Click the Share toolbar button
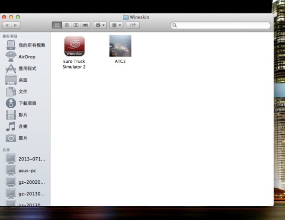This screenshot has height=220, width=285. pos(133,25)
